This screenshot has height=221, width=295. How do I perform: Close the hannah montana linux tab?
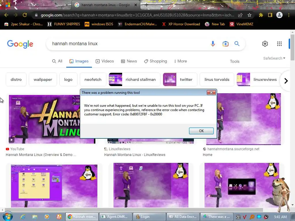point(136,5)
